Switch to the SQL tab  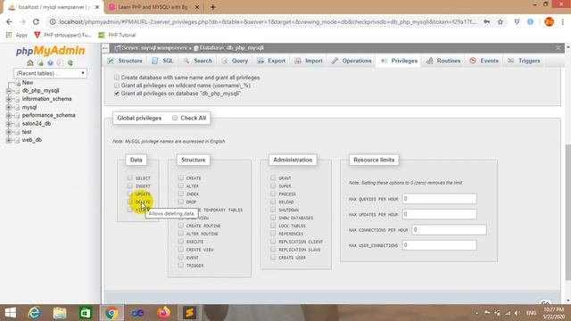click(162, 61)
